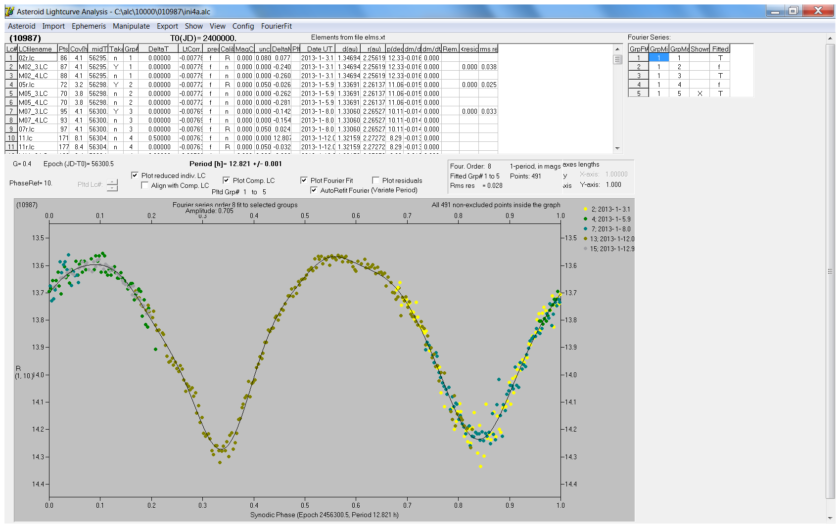Click the Period [h]= 12.821 value
The image size is (840, 528).
235,164
